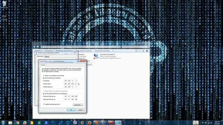Click Disable this network device
The height and width of the screenshot is (125, 223).
point(64,51)
